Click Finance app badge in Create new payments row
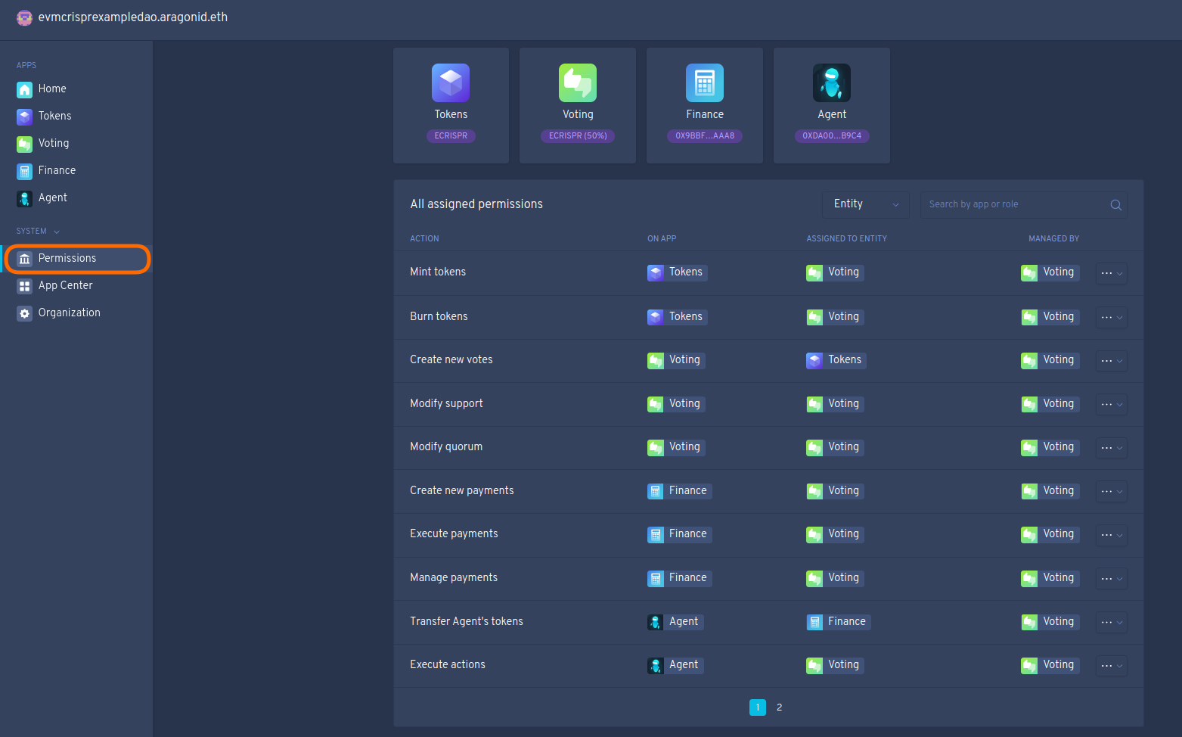The width and height of the screenshot is (1182, 737). pyautogui.click(x=679, y=491)
